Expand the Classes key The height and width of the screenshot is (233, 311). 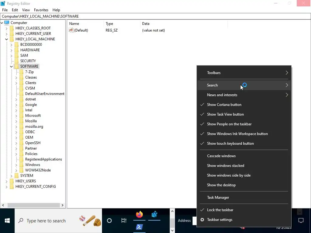(x=16, y=77)
